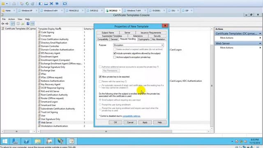263x148 pixels.
Task: Click the Web Server template icon
Action: 39,123
